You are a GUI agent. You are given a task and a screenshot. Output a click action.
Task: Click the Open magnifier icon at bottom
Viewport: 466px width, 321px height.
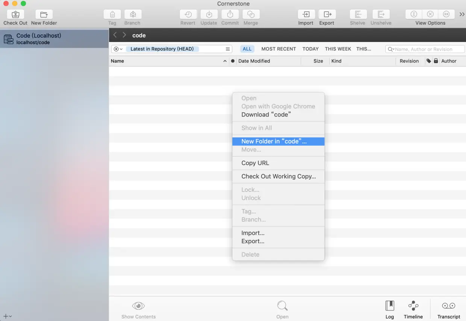pyautogui.click(x=282, y=306)
